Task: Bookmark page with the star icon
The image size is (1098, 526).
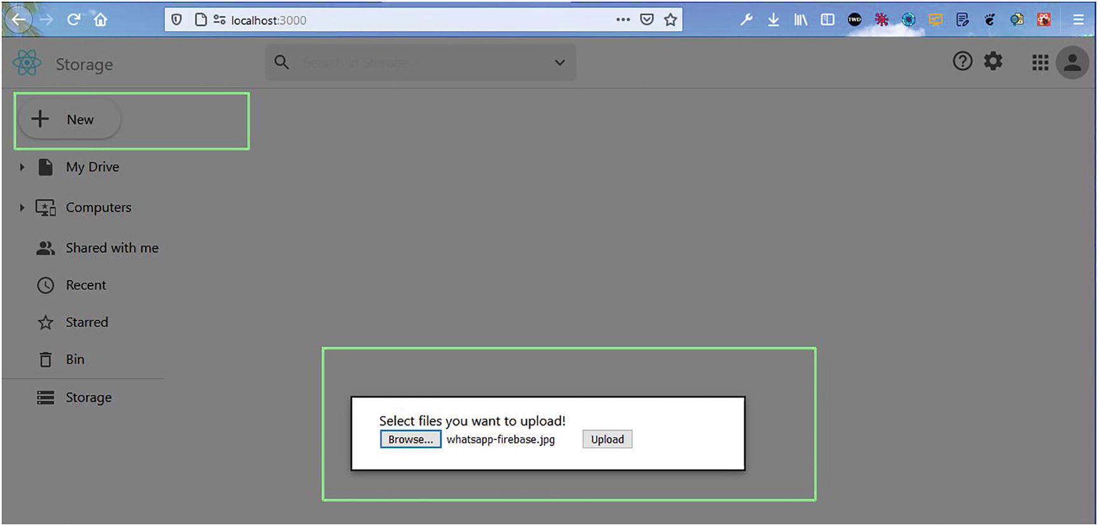Action: pos(670,20)
